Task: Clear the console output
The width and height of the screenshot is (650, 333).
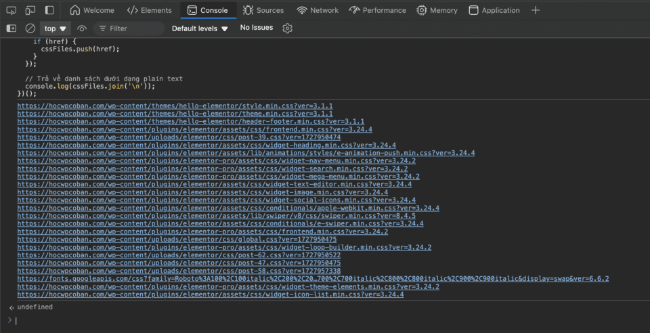Action: pyautogui.click(x=30, y=28)
